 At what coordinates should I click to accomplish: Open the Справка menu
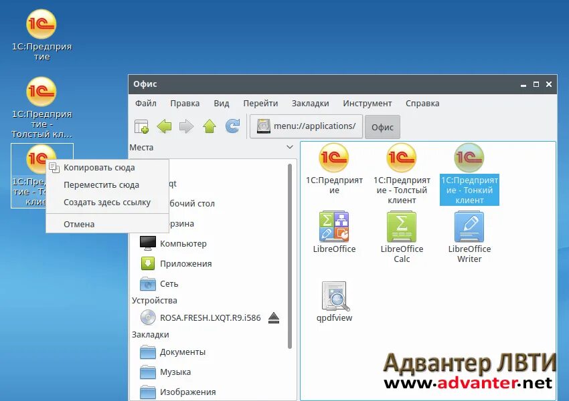(x=422, y=103)
